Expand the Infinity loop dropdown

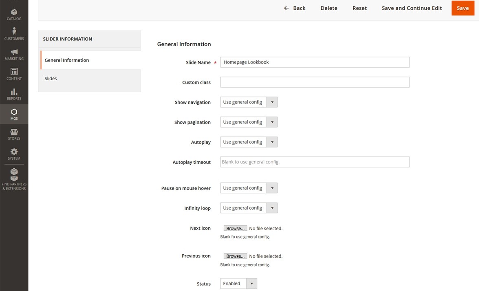(249, 208)
